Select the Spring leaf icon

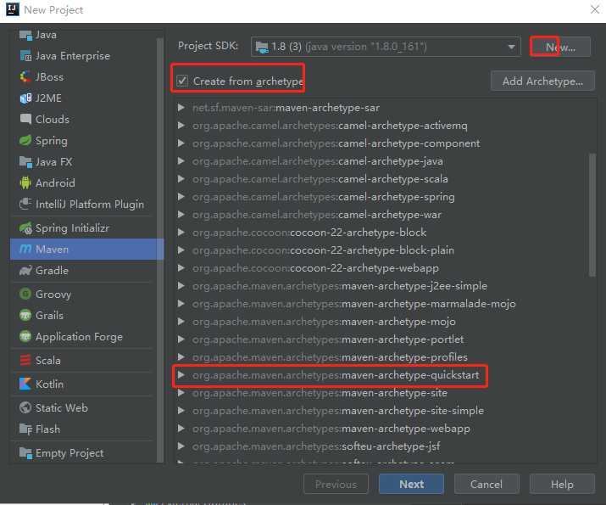(x=26, y=141)
